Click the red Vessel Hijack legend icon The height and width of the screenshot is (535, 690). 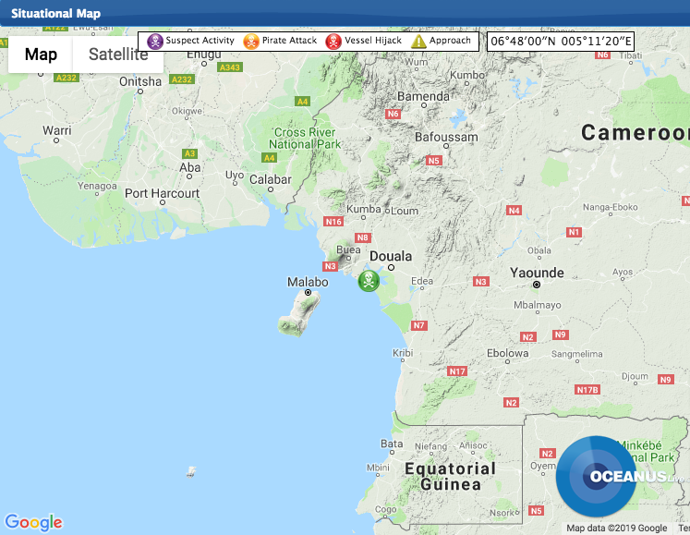click(x=333, y=42)
